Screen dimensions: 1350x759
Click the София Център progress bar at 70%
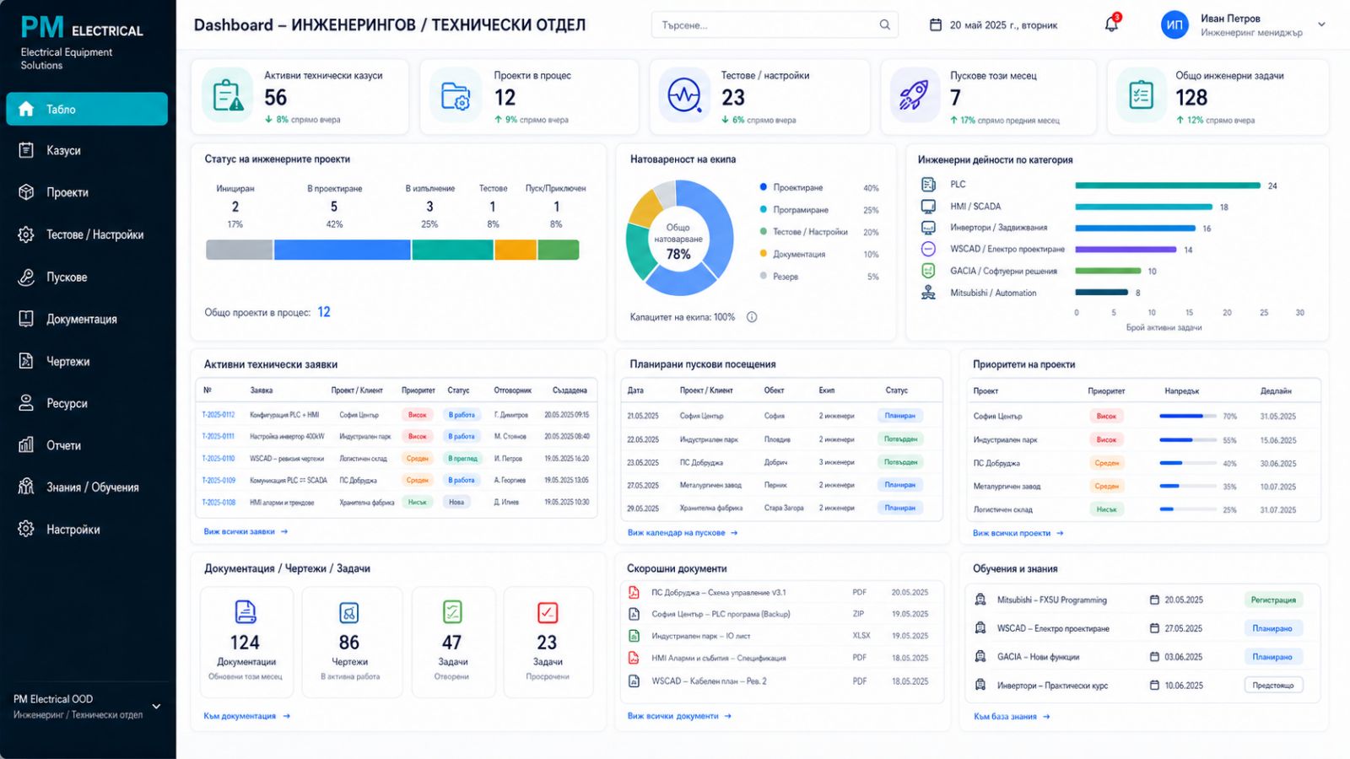(1189, 416)
